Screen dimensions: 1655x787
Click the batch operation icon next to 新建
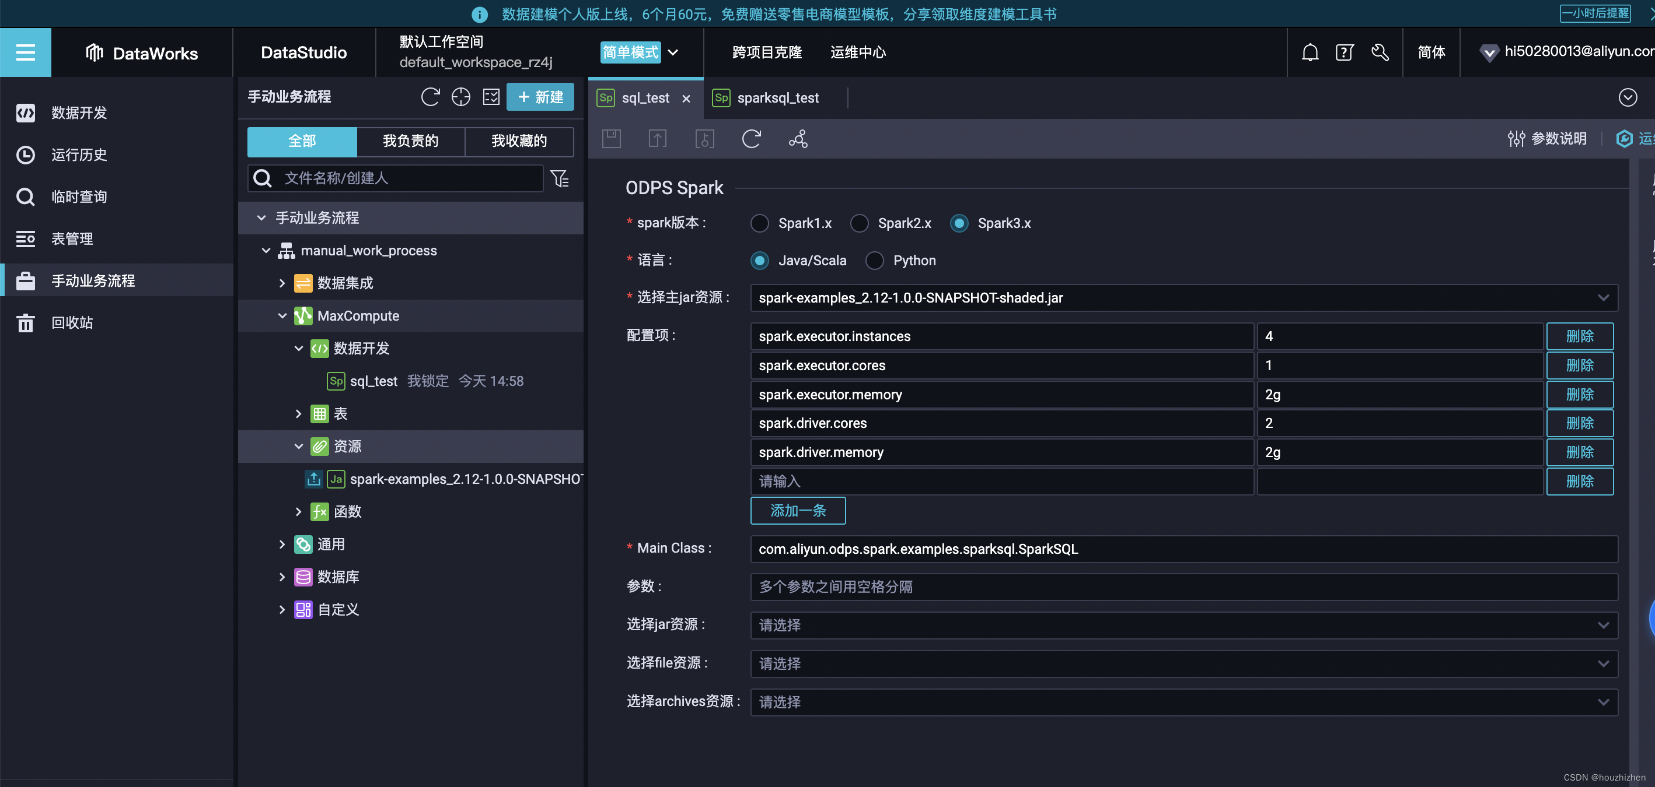(491, 97)
